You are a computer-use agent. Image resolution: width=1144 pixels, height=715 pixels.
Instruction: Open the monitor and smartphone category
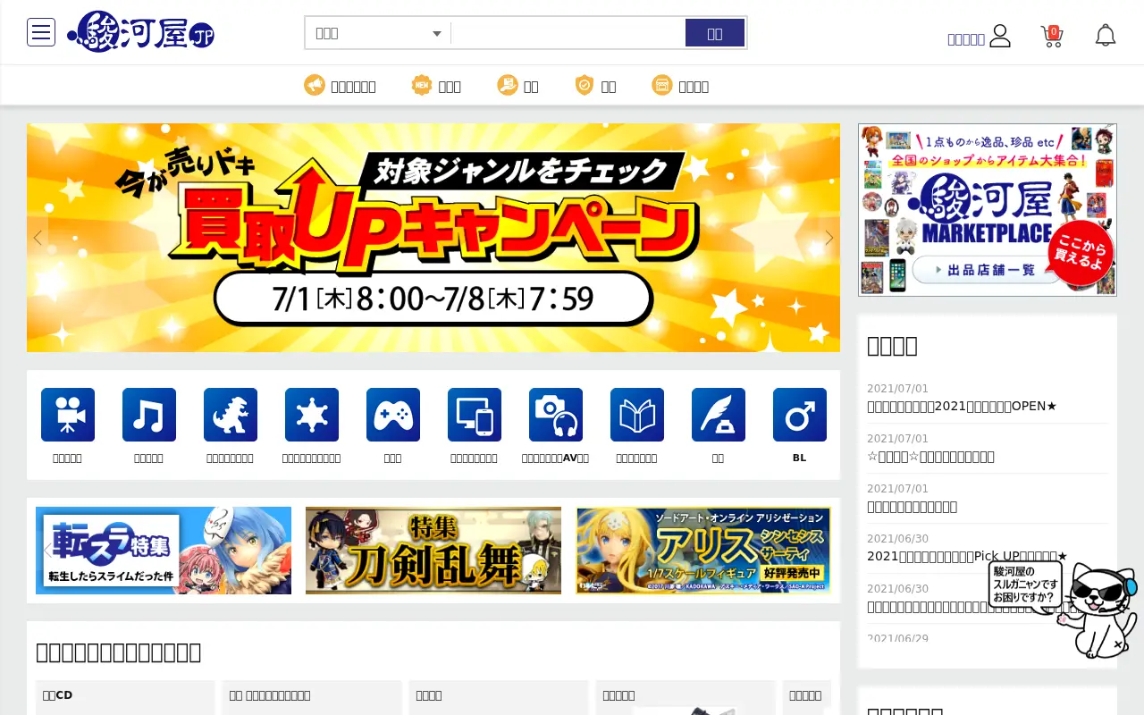coord(475,415)
